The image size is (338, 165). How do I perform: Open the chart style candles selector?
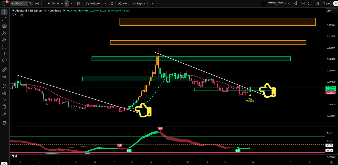79,3
